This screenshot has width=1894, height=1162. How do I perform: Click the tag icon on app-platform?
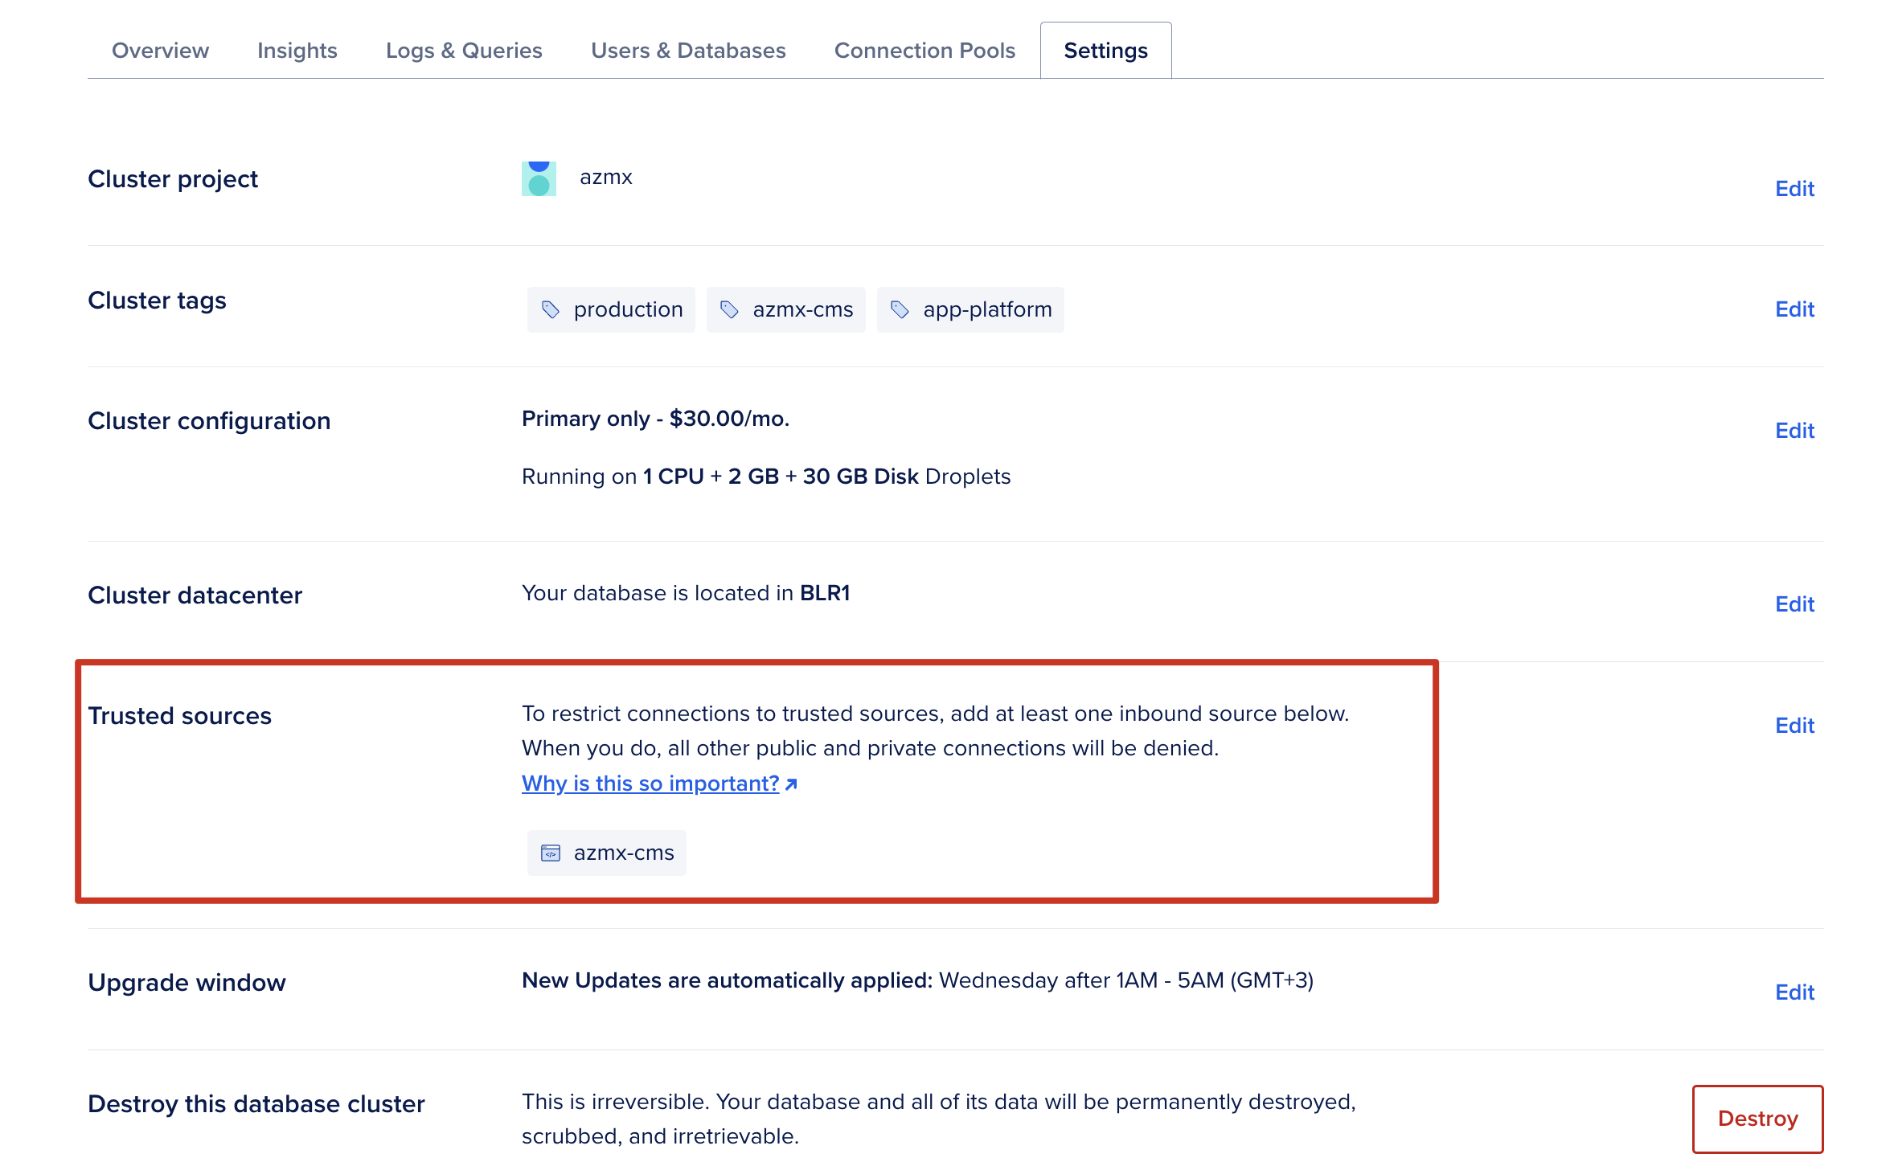[900, 309]
